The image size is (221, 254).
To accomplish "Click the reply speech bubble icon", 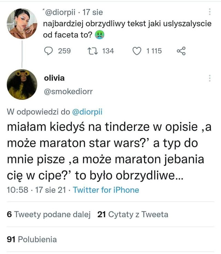I will click(49, 51).
